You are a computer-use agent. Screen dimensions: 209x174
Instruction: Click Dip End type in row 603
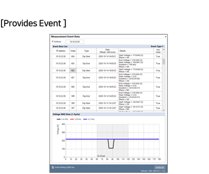[x=86, y=64]
